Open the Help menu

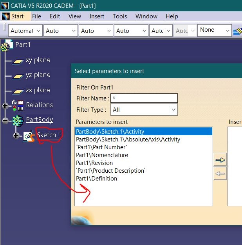[x=172, y=16]
